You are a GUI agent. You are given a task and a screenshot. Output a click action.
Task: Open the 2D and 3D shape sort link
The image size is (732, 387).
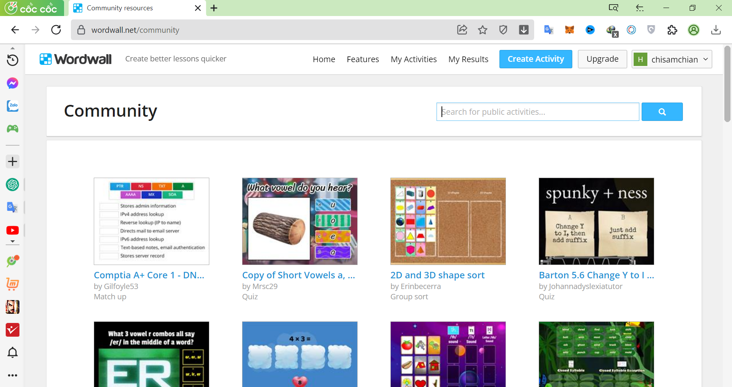(x=437, y=275)
